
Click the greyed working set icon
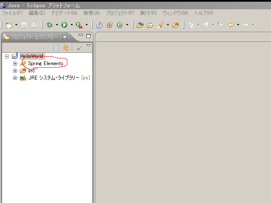click(x=79, y=48)
